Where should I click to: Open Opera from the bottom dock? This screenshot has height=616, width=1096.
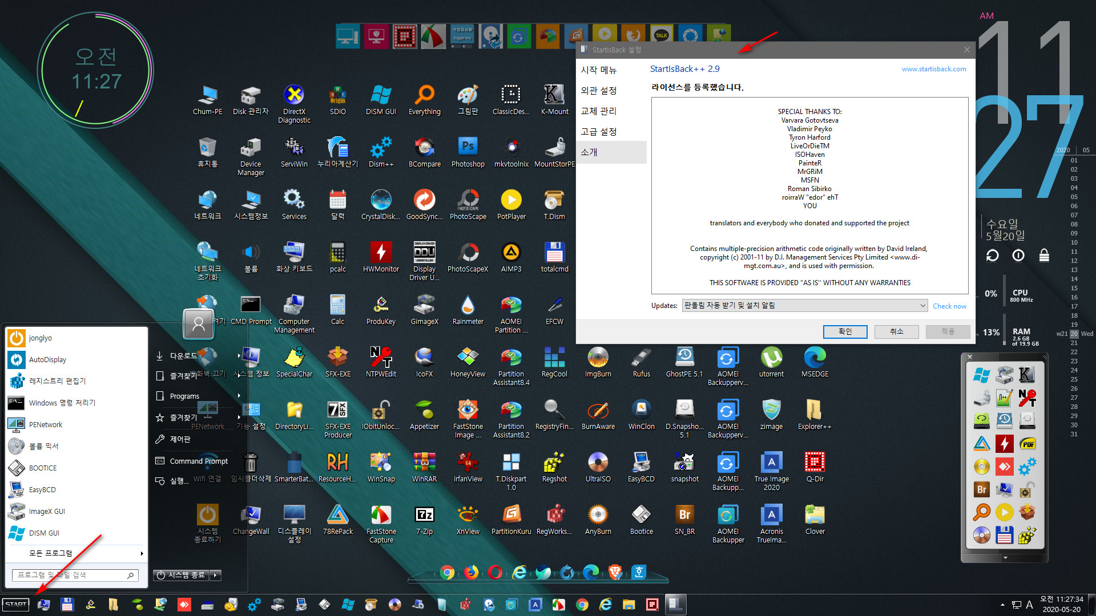[495, 572]
